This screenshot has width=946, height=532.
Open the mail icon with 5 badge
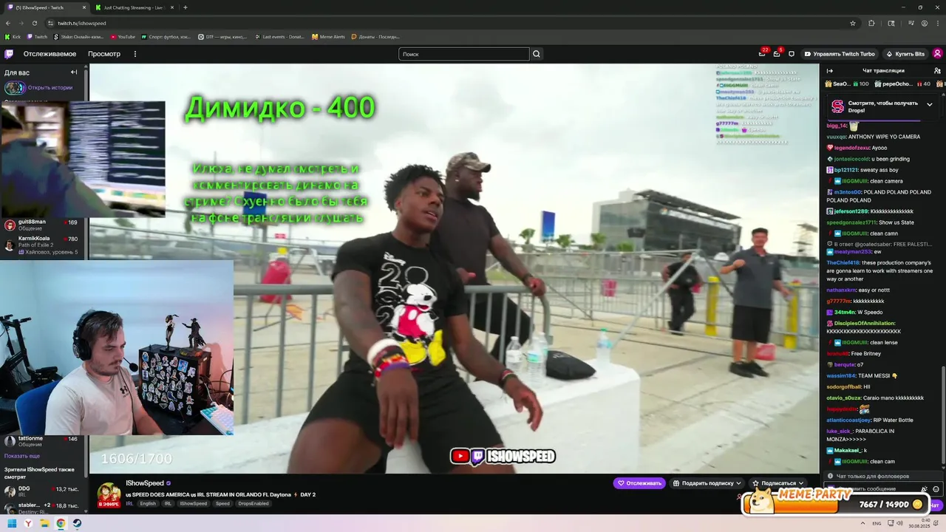[x=777, y=54]
